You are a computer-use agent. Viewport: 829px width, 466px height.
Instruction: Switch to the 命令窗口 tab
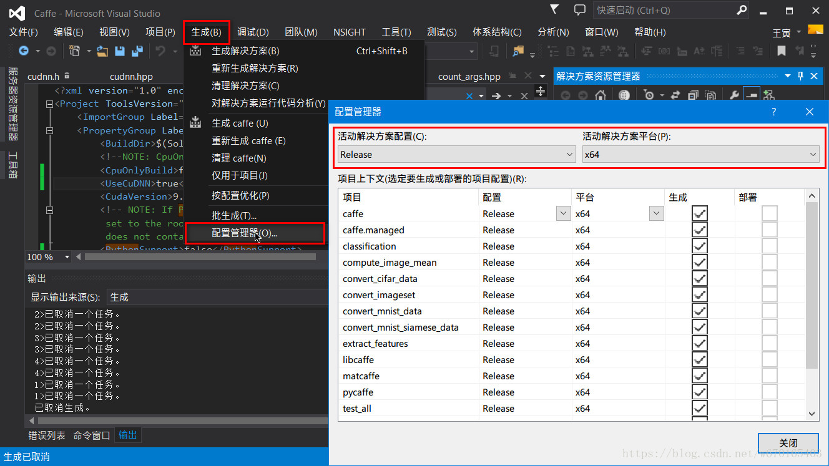coord(92,435)
